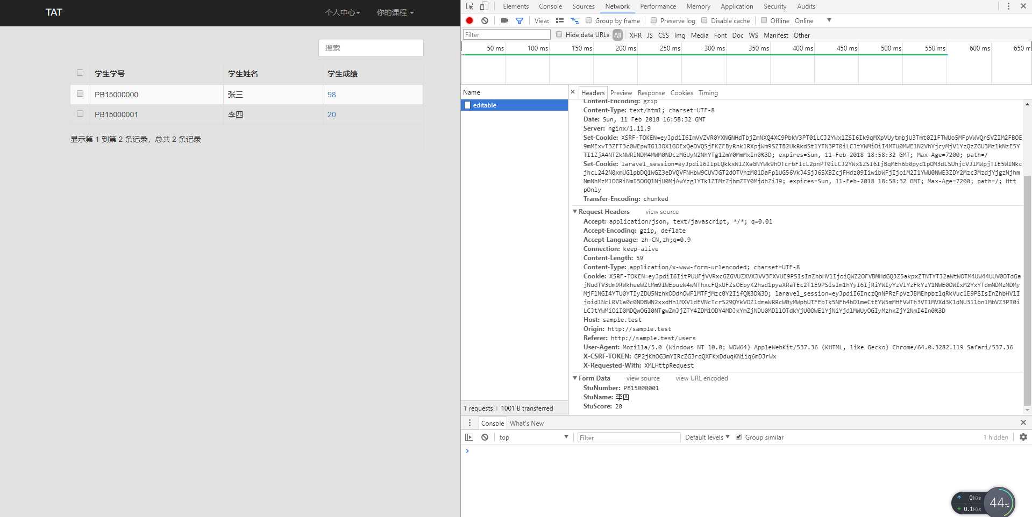Toggle the network filter funnel icon

click(519, 20)
